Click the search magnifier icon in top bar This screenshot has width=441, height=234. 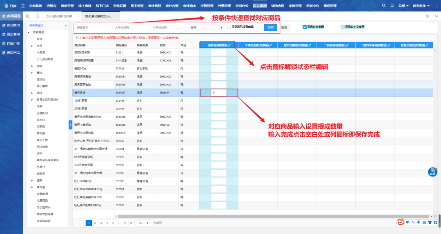384,6
